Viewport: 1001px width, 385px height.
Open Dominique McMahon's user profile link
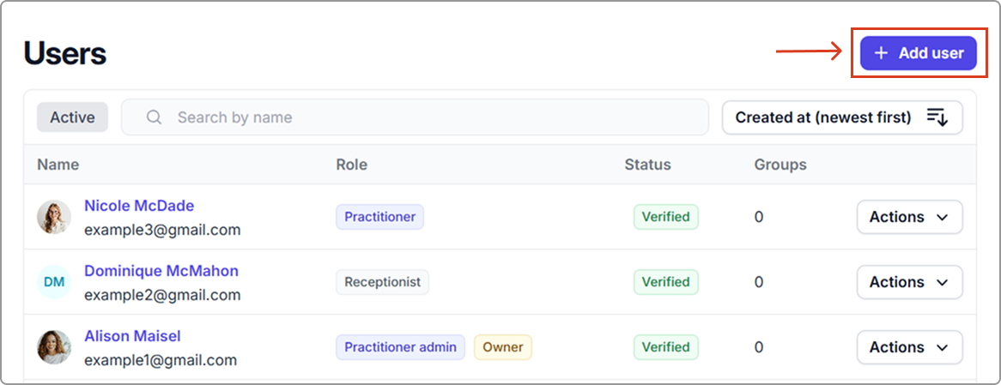(161, 271)
